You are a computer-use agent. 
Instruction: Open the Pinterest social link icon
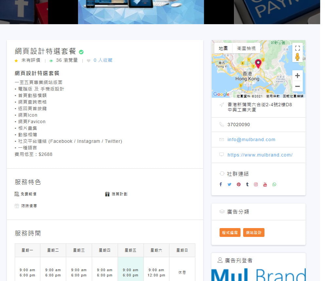tap(239, 185)
